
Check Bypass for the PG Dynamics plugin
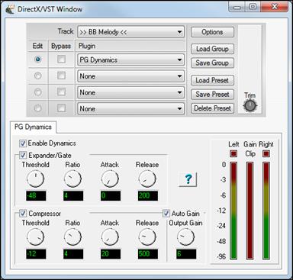coord(61,60)
